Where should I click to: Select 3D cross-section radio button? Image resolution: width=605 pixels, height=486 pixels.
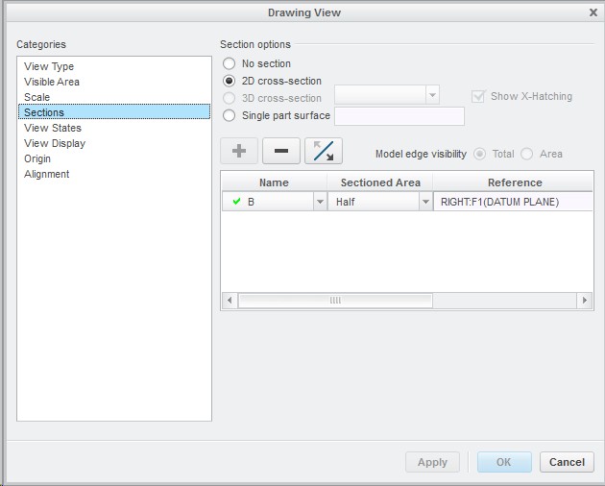click(229, 98)
